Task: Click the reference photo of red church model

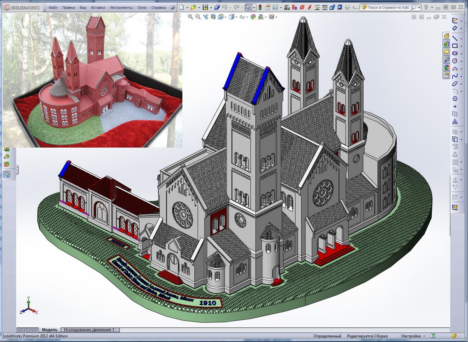Action: click(x=92, y=80)
